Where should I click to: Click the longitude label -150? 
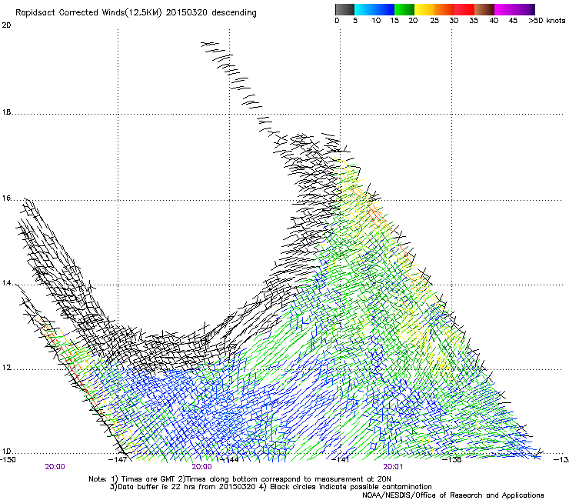point(8,459)
